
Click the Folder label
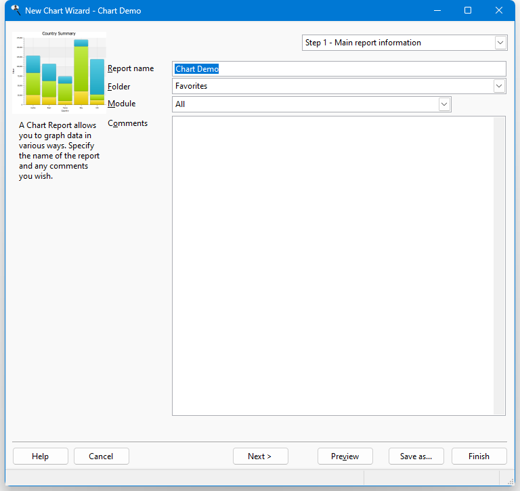pos(118,87)
